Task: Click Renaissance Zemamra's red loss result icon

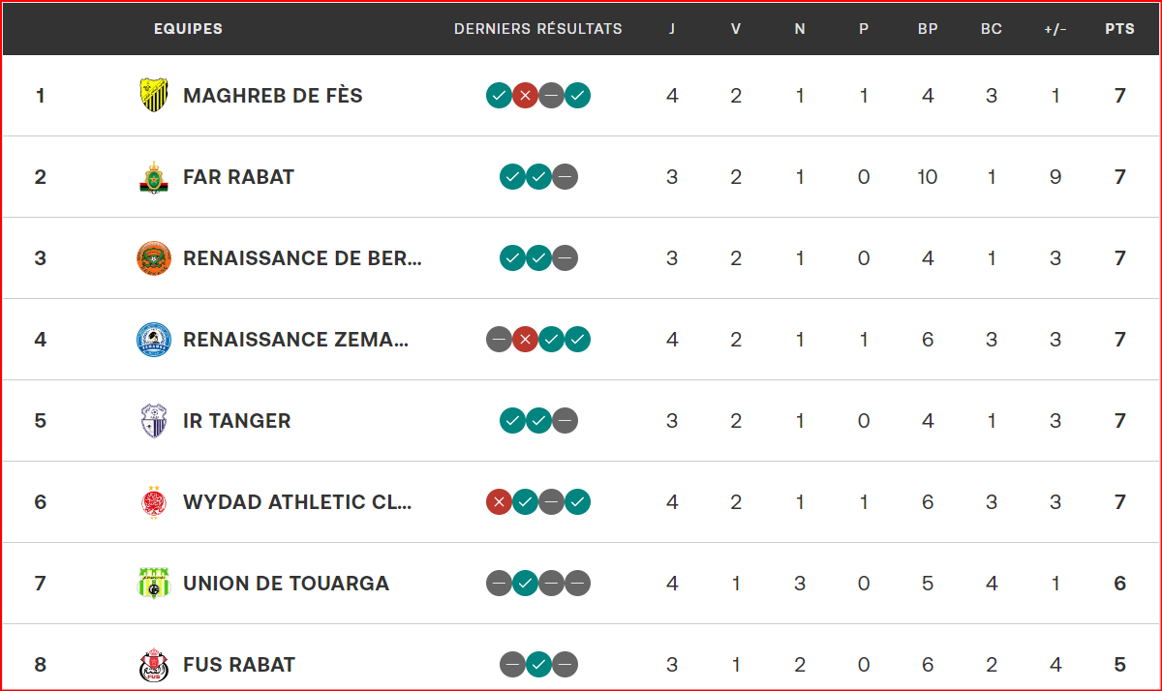Action: pos(525,340)
